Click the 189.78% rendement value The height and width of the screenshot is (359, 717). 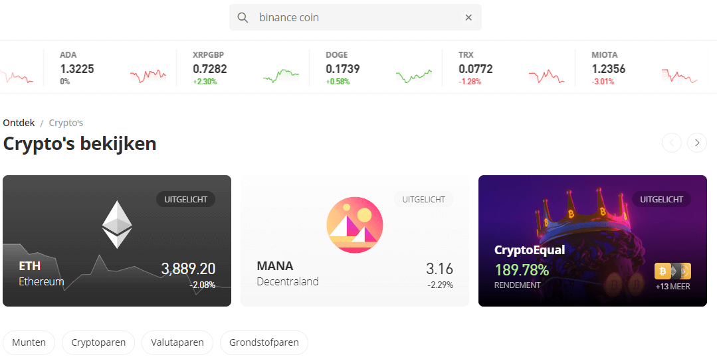[x=522, y=270]
